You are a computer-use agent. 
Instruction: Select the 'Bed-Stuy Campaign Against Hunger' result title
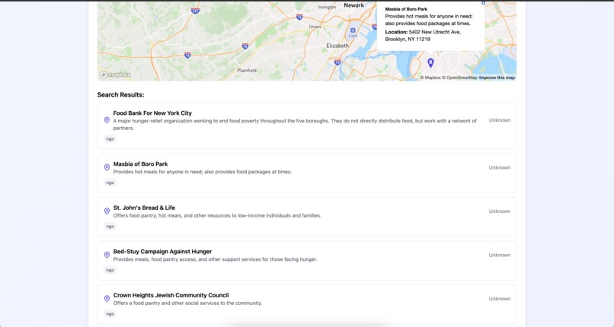click(x=162, y=252)
